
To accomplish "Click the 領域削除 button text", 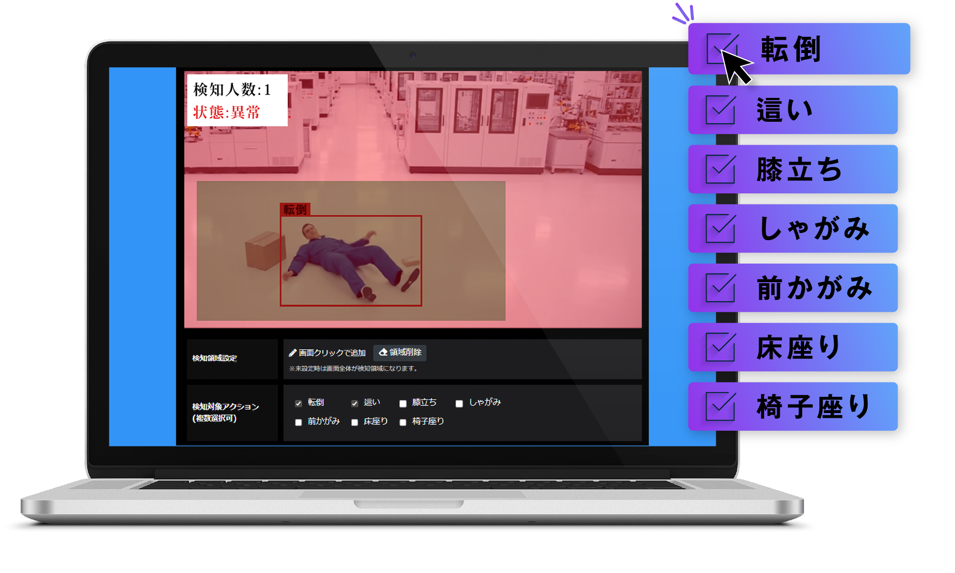I will [x=405, y=352].
